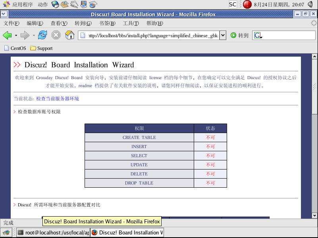The width and height of the screenshot is (318, 238).
Task: Click the 不可 status for DROP TABLE
Action: tap(210, 183)
